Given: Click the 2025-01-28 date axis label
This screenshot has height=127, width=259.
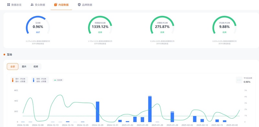Looking at the screenshot, I should [172, 125].
